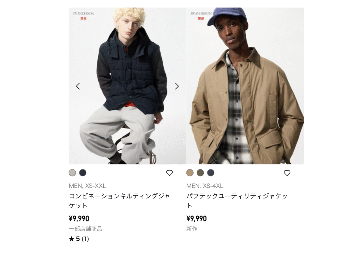The width and height of the screenshot is (349, 255).
Task: Click the 一部店舗商品 label under the quilting jacket
Action: pyautogui.click(x=86, y=229)
